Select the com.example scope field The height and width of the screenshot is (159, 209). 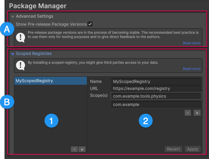(156, 105)
